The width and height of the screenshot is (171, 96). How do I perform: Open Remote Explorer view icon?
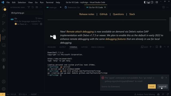(4, 45)
